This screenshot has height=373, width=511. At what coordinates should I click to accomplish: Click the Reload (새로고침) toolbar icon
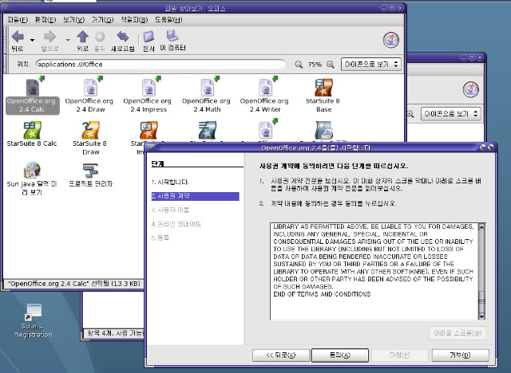122,37
